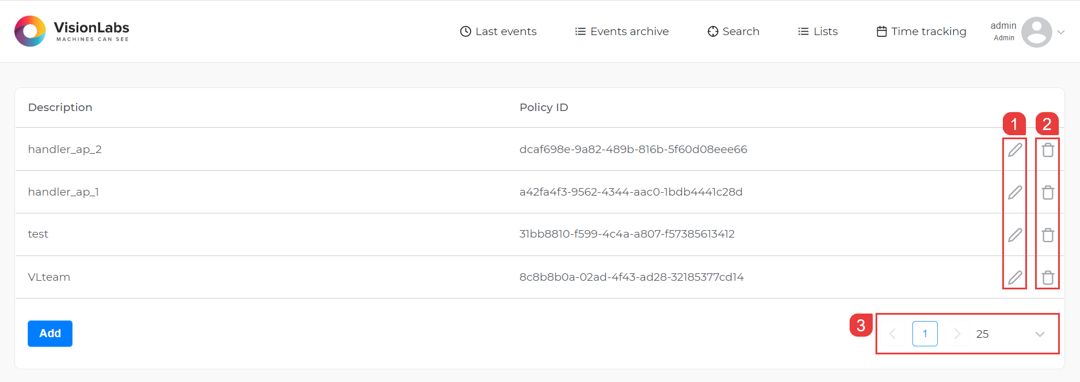Viewport: 1080px width, 382px height.
Task: Expand the admin account menu chevron
Action: pos(1061,32)
